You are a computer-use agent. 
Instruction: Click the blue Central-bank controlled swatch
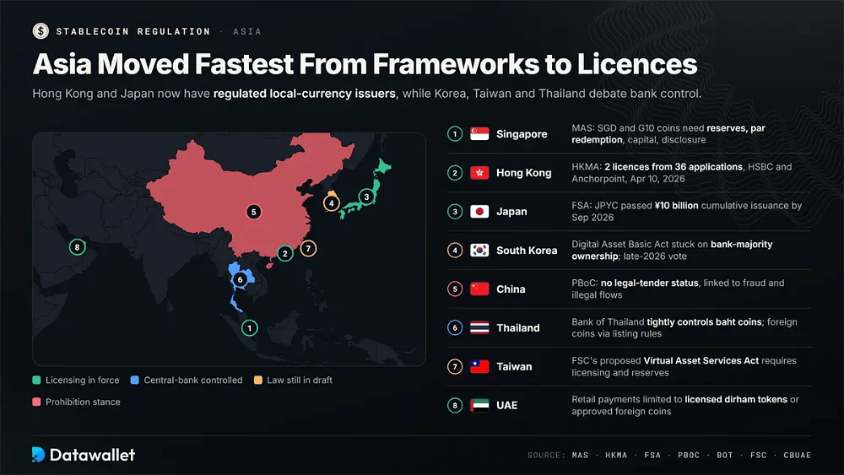(x=134, y=380)
